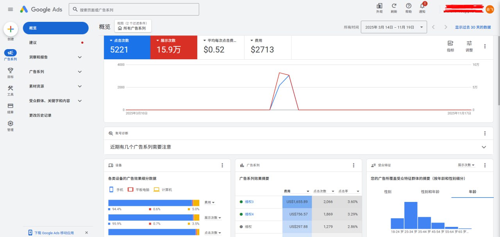Open the date range dropdown
This screenshot has height=237, width=500.
[x=393, y=27]
